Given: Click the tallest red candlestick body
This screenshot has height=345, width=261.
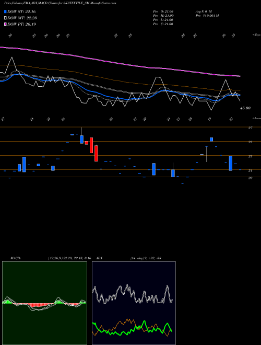Looking at the screenshot, I should coord(96,153).
